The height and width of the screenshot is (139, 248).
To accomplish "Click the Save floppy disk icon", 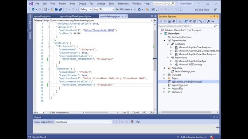I will (x=56, y=9).
